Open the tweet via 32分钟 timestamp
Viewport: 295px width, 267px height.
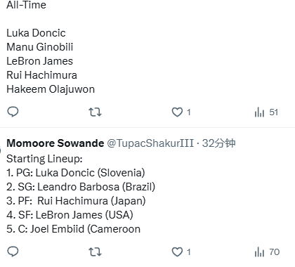click(218, 143)
